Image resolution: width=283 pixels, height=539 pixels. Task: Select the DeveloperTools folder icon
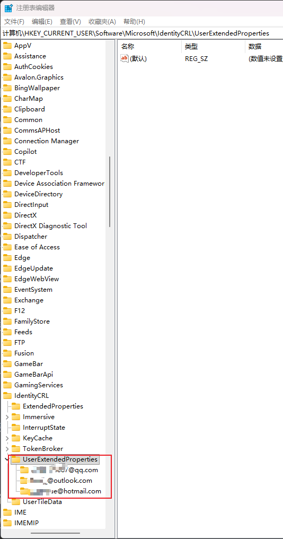pos(7,173)
